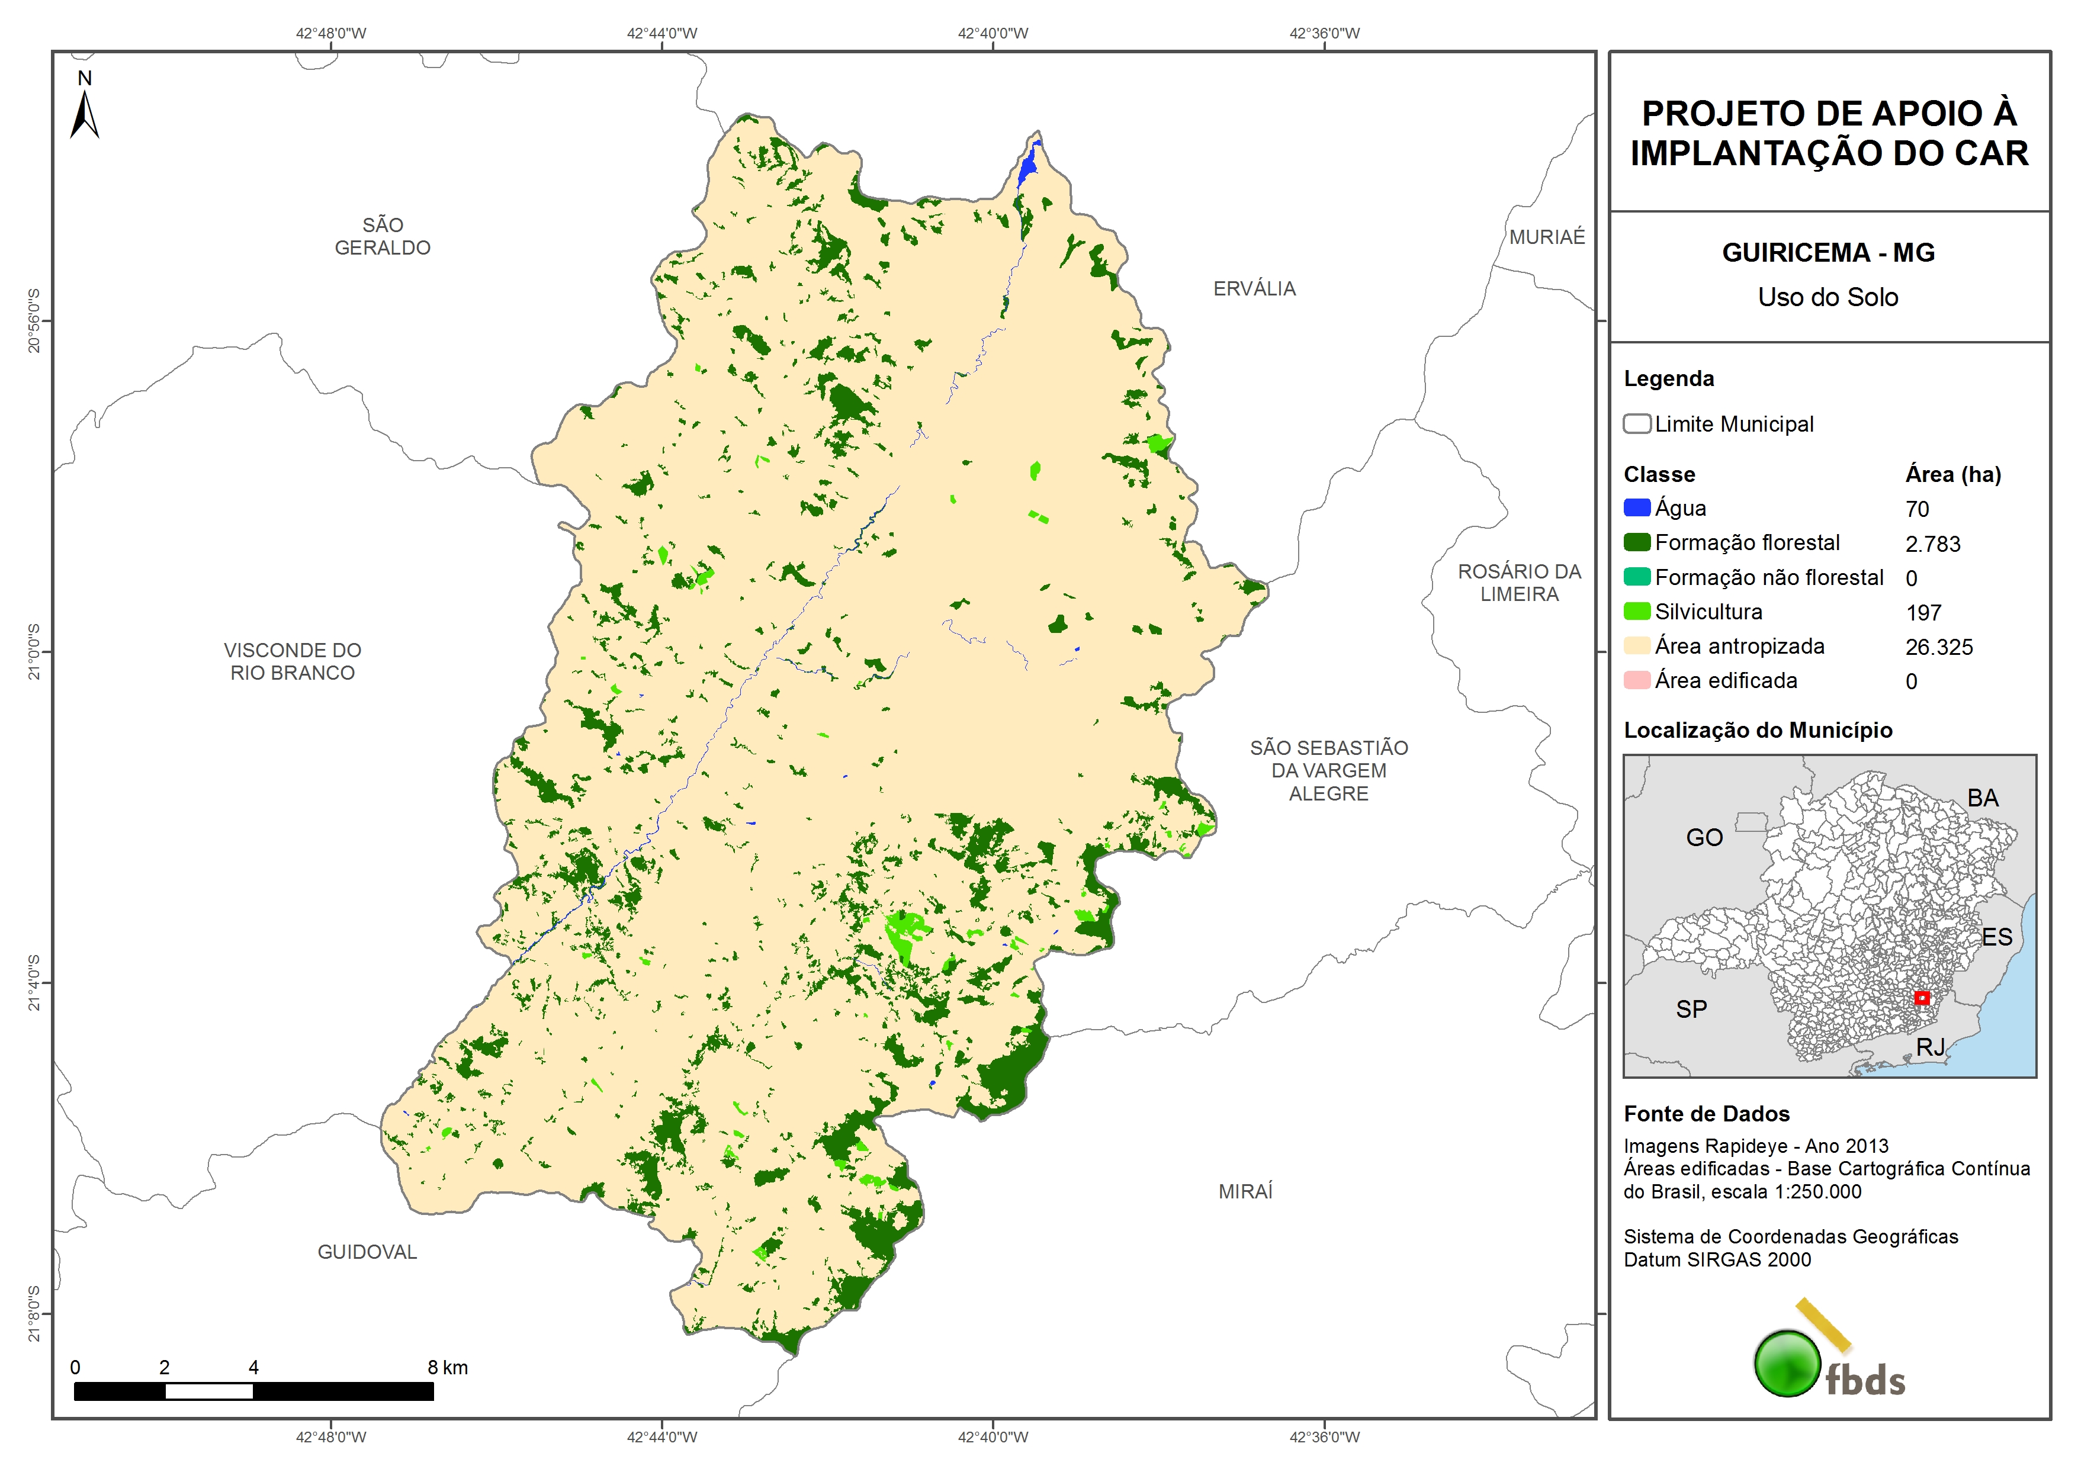
Task: Click the scale bar at bottom left
Action: point(253,1391)
